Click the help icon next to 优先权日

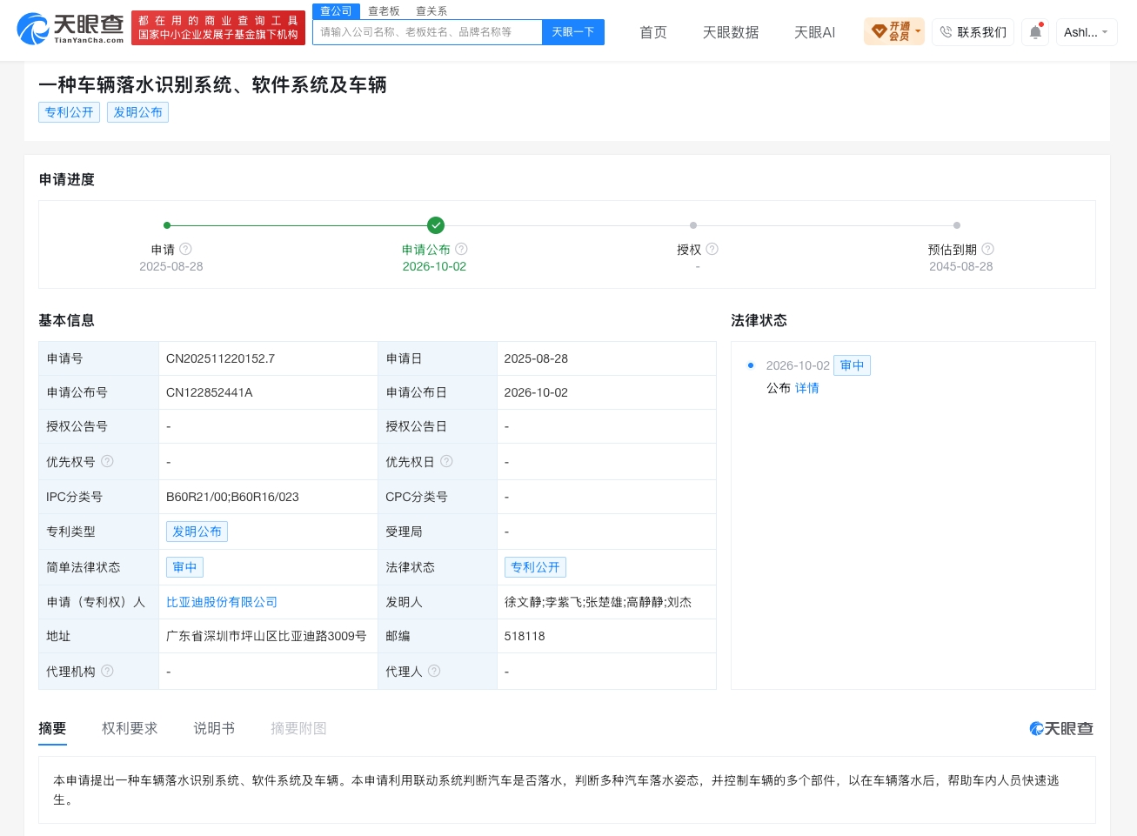(x=447, y=461)
